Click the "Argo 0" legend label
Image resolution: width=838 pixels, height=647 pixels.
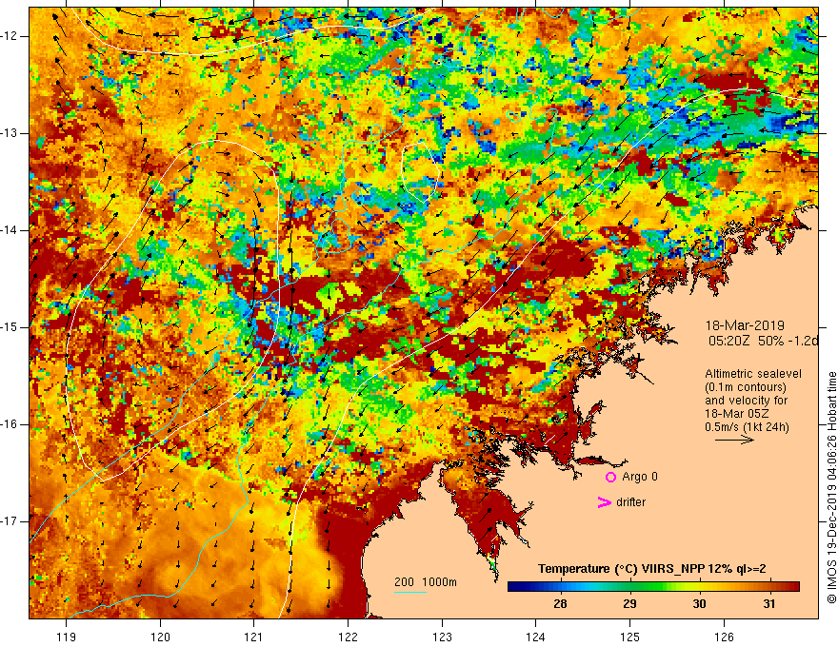click(640, 477)
